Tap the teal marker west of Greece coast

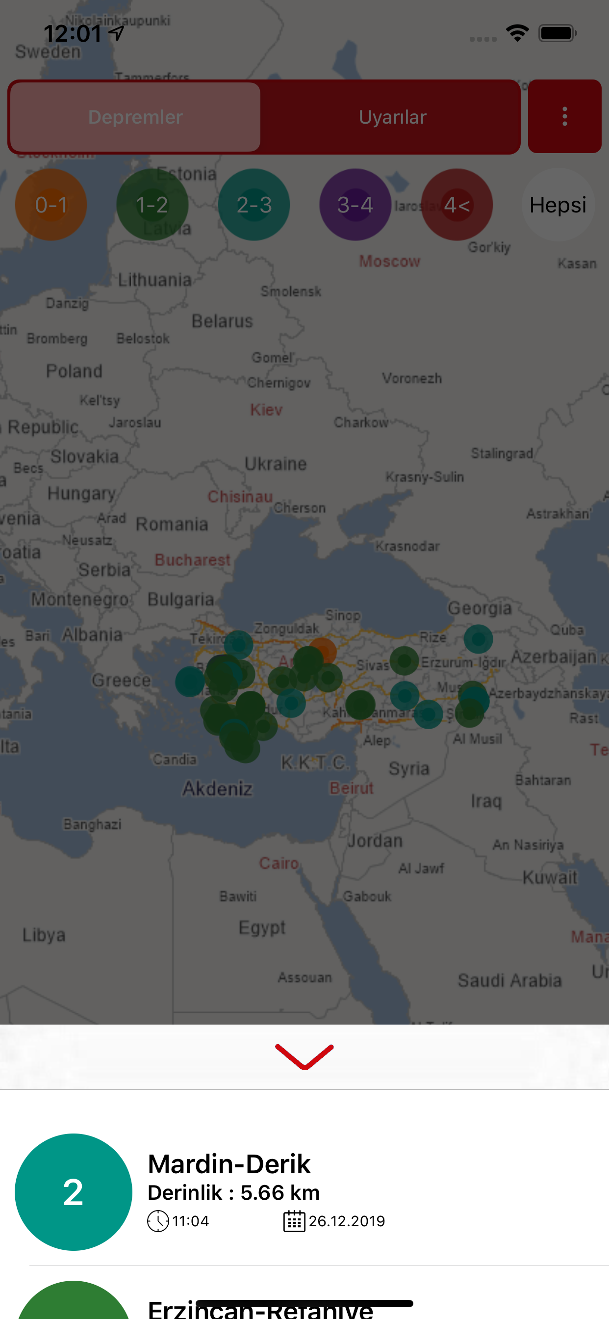(190, 682)
